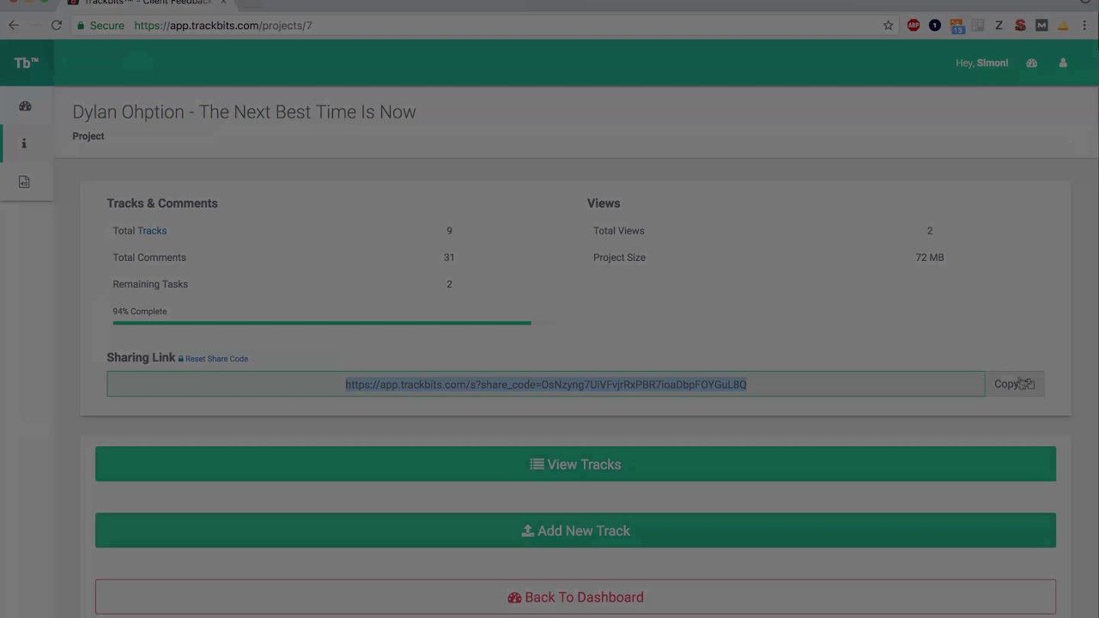
Task: Click the View Tracks button
Action: (x=575, y=464)
